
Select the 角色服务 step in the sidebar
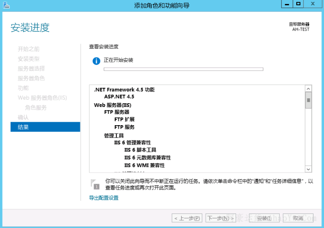(x=36, y=108)
